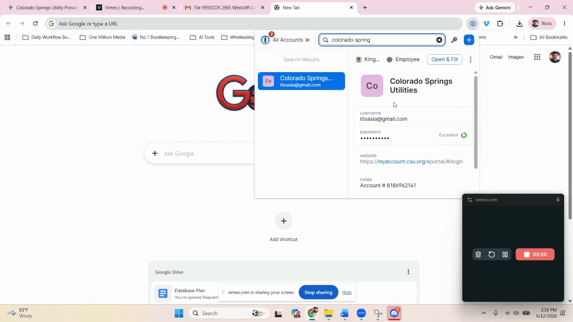Open the Google apps grid
The height and width of the screenshot is (322, 573).
(537, 57)
